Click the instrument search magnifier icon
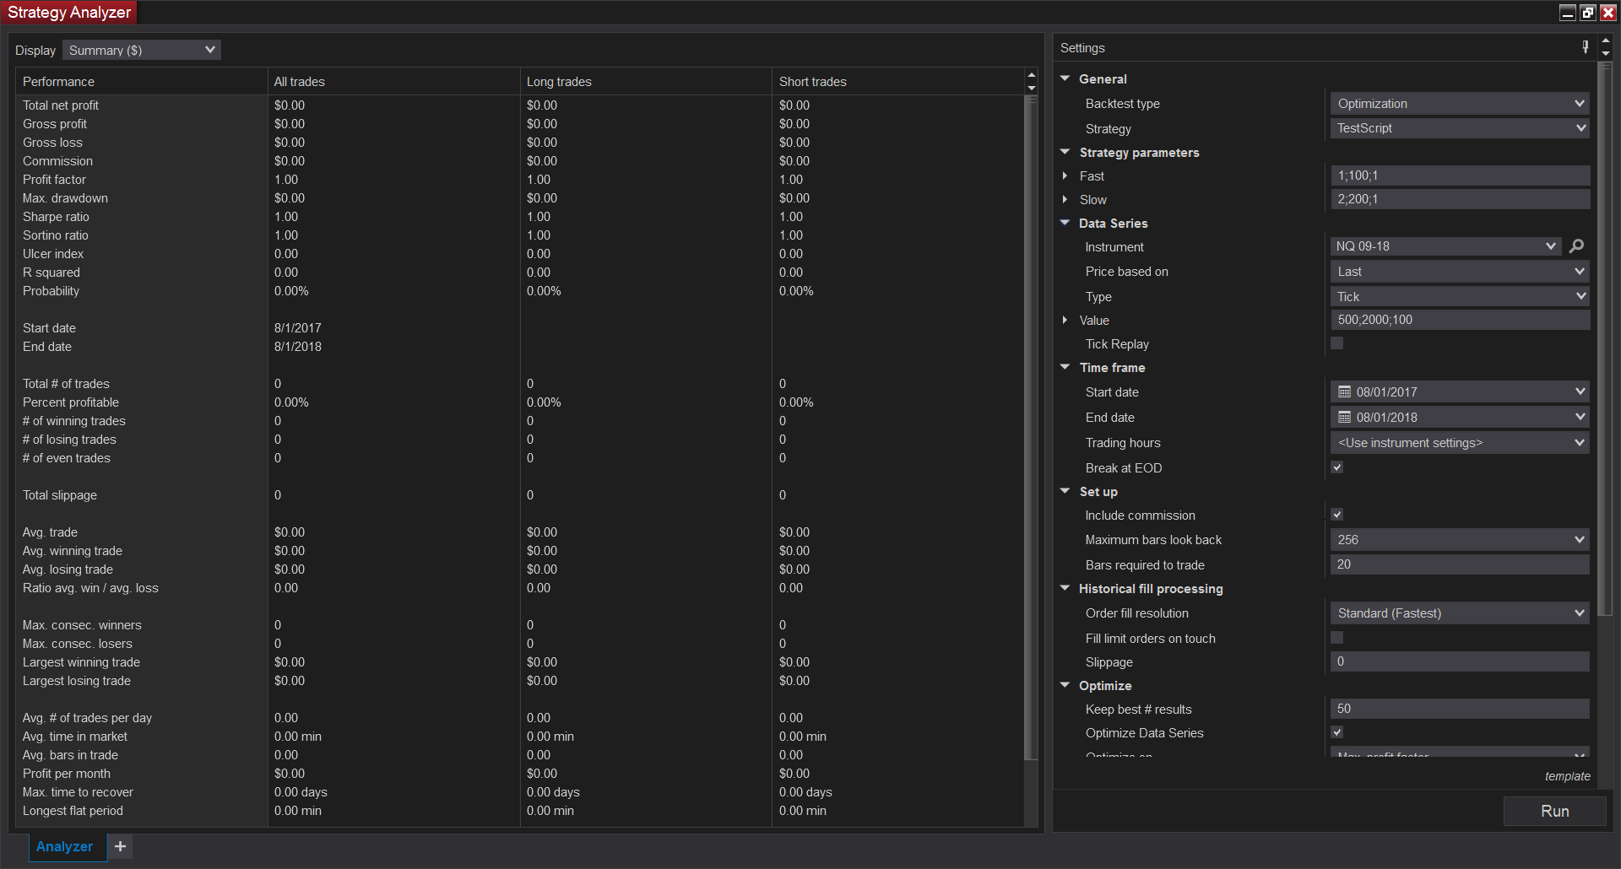This screenshot has height=869, width=1621. 1576,246
